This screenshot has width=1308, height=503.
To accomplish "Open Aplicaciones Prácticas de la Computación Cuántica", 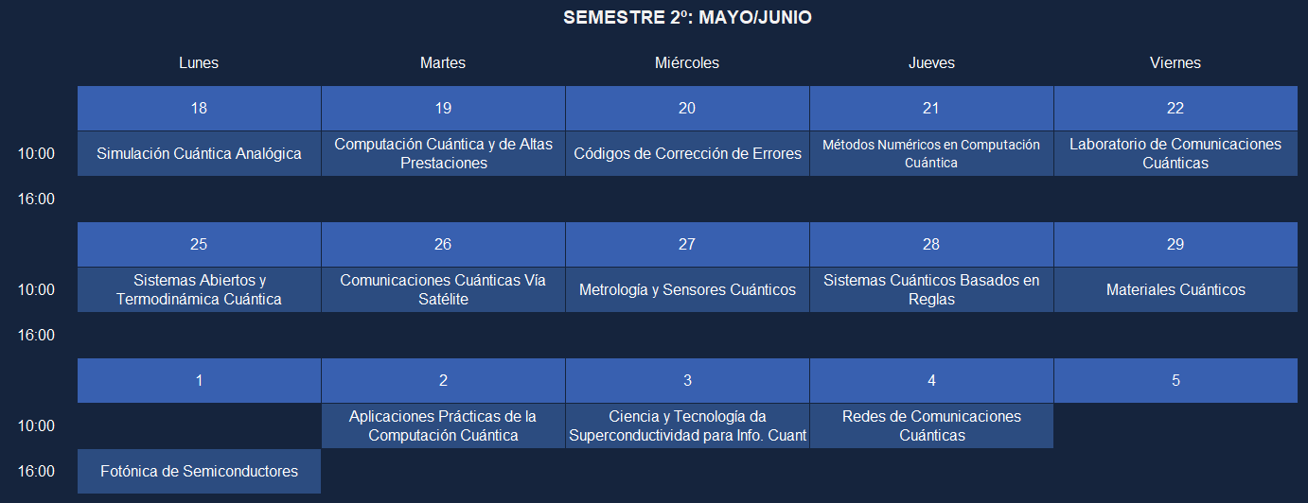I will click(x=443, y=425).
